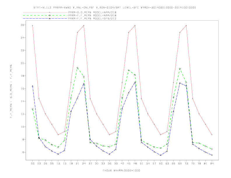Click y-axis tick label 12

[22, 114]
